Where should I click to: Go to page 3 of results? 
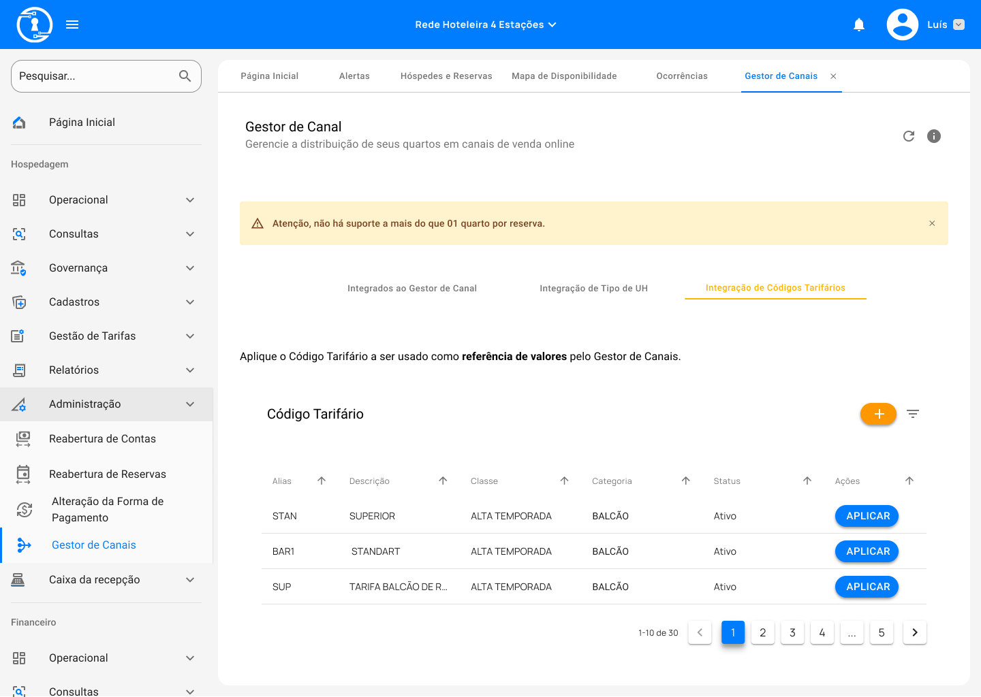pos(792,633)
